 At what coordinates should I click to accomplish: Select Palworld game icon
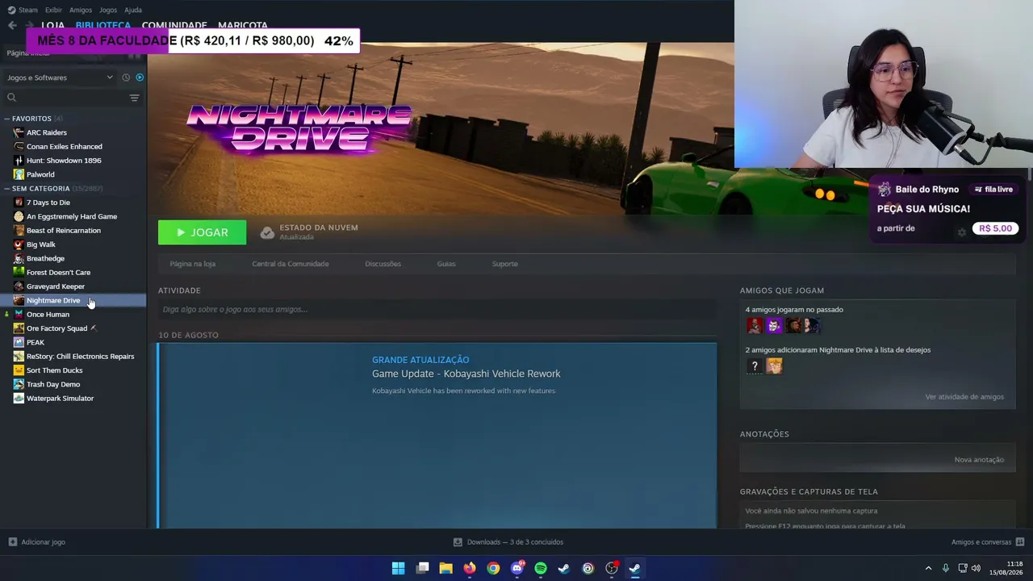(19, 174)
